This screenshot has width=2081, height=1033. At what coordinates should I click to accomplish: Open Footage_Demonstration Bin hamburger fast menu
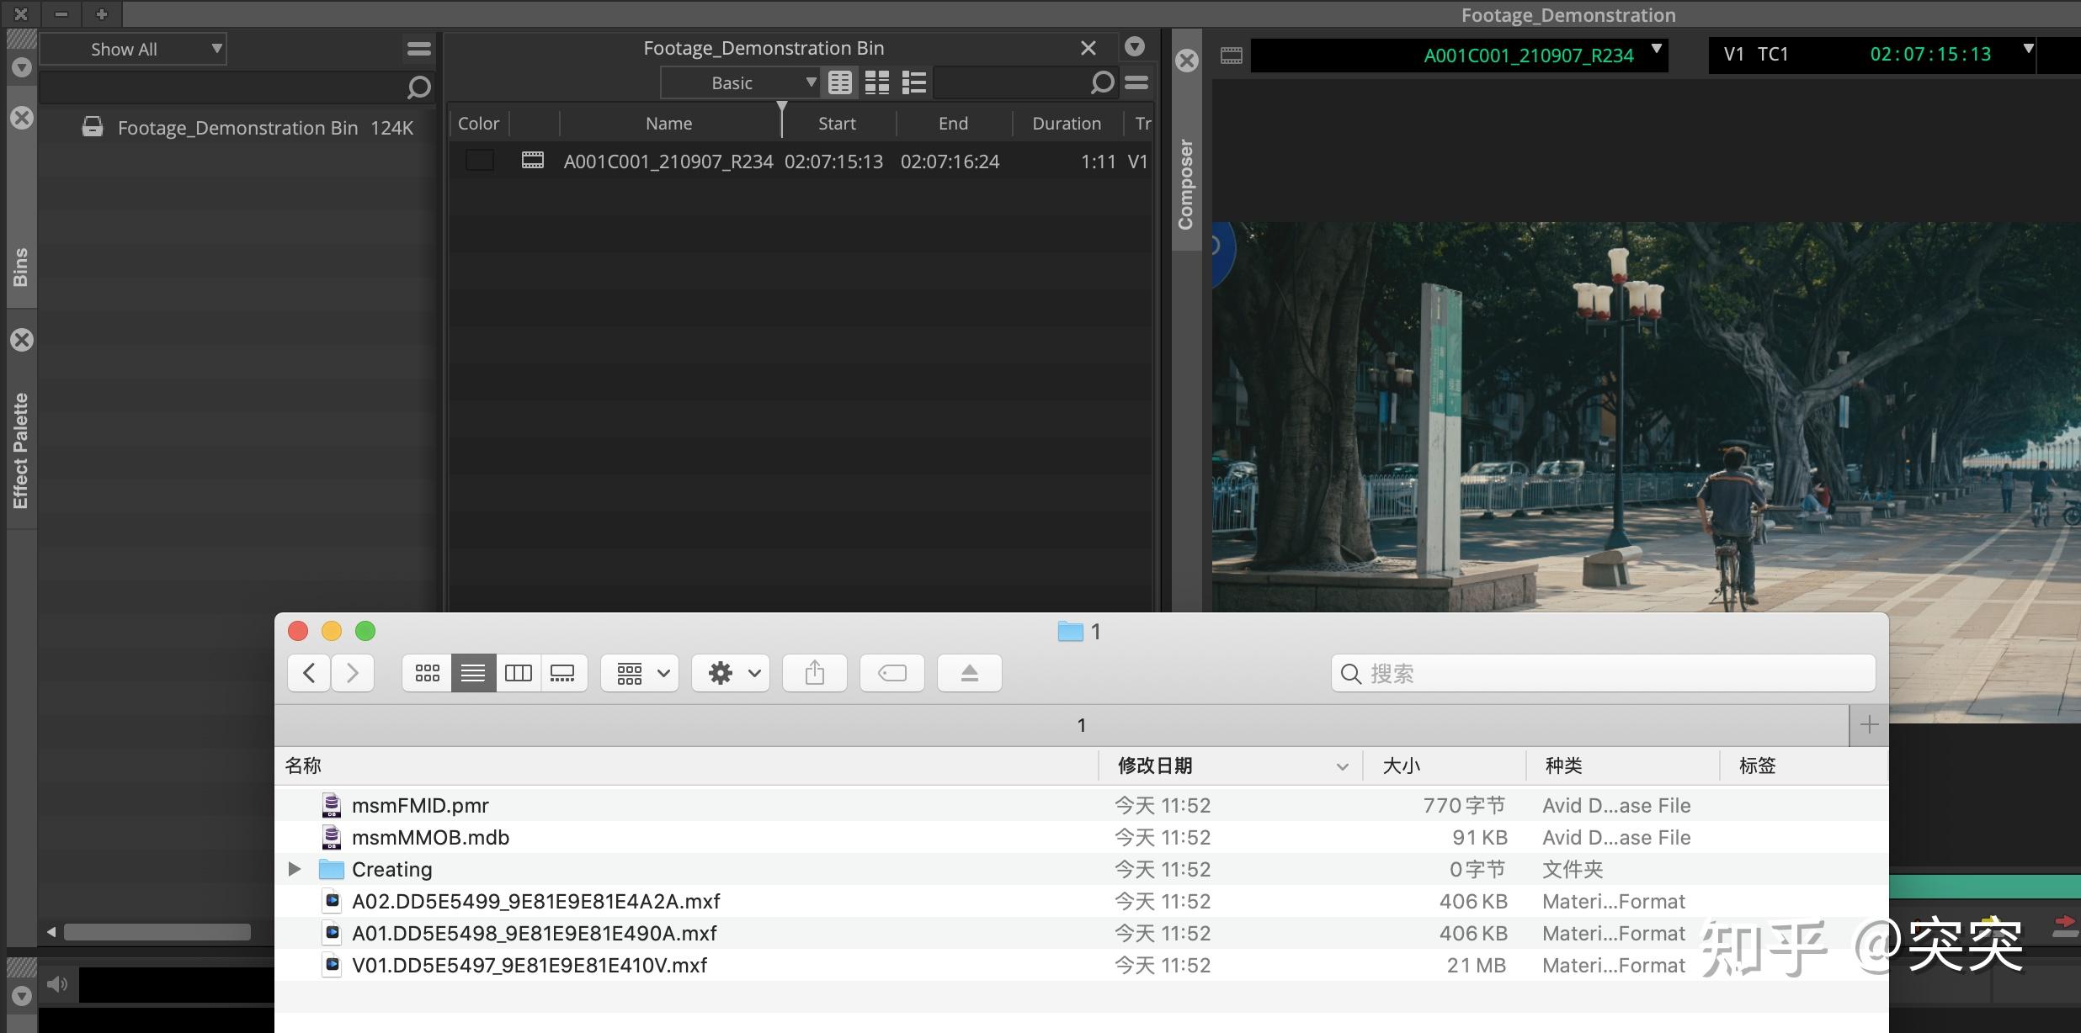pos(1136,82)
